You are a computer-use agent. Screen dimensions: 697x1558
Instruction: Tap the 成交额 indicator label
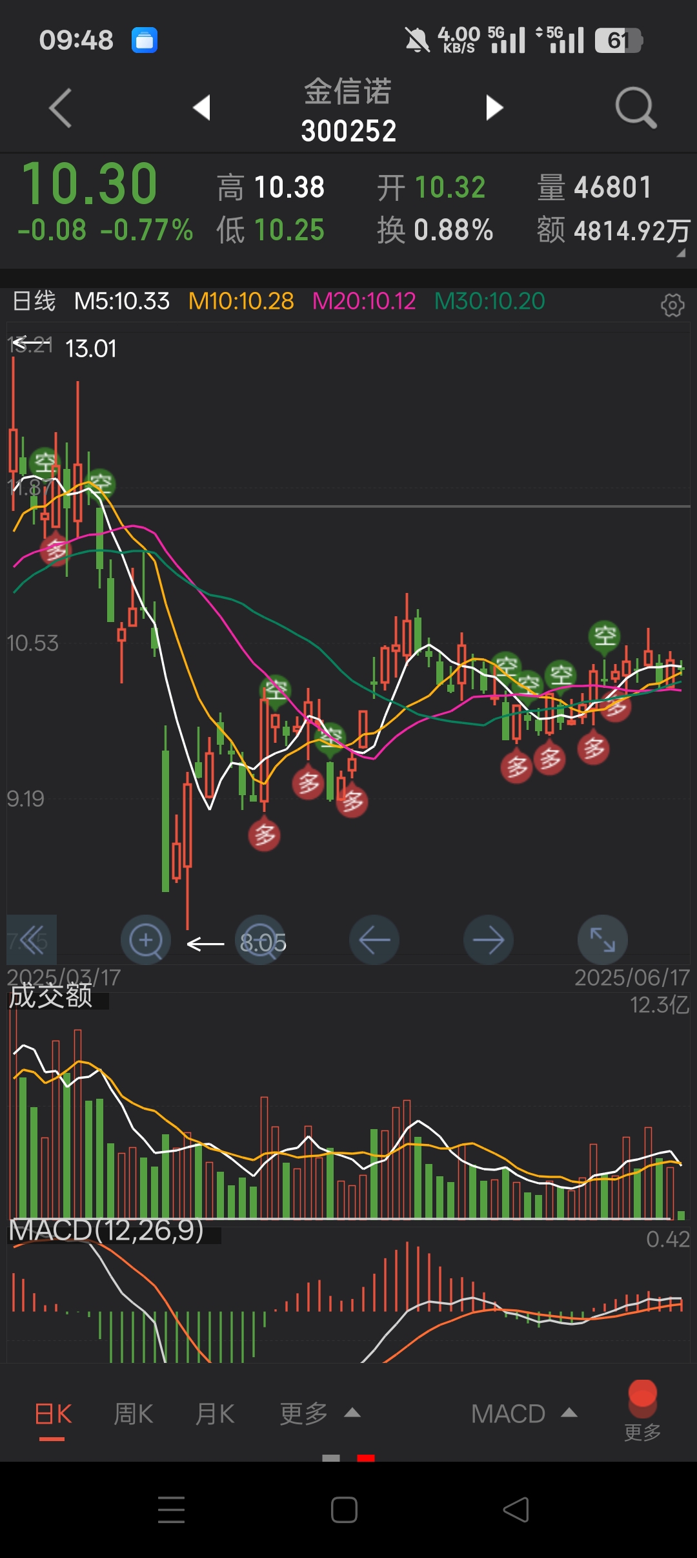(x=51, y=996)
